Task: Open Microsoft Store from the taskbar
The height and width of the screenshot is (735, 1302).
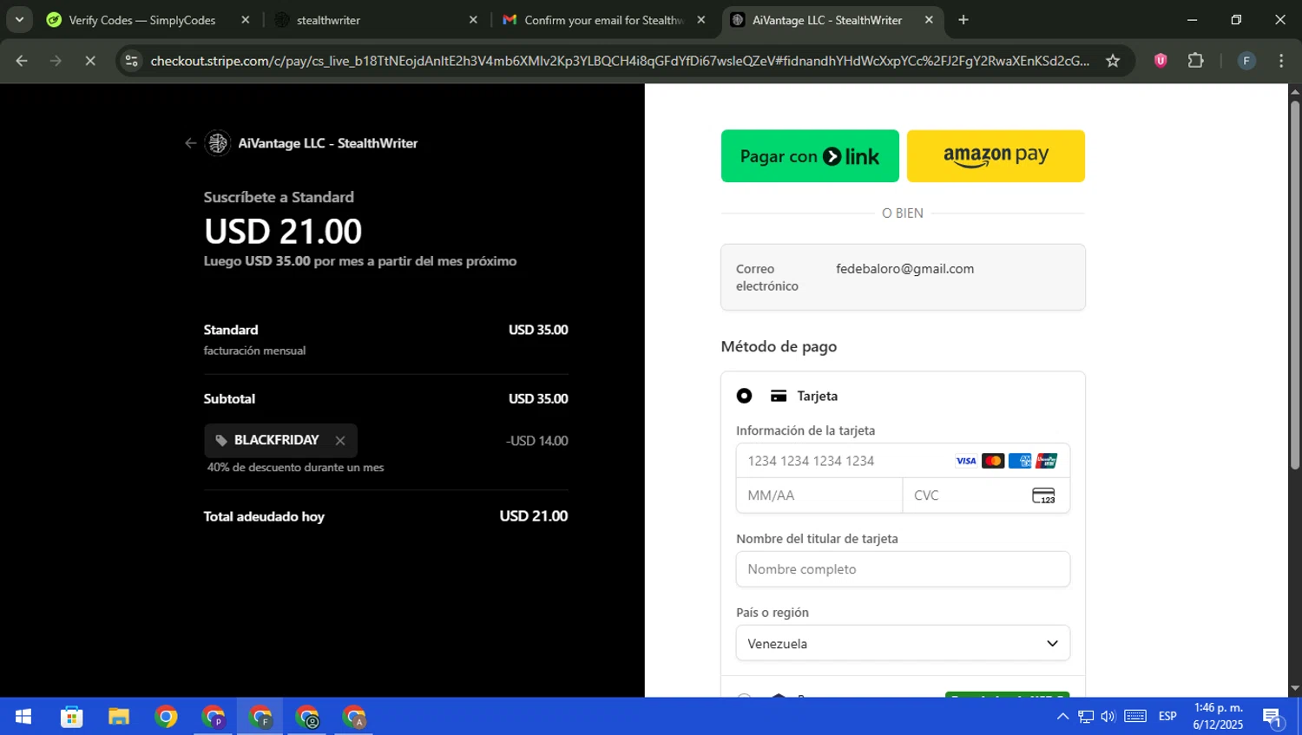Action: 71,717
